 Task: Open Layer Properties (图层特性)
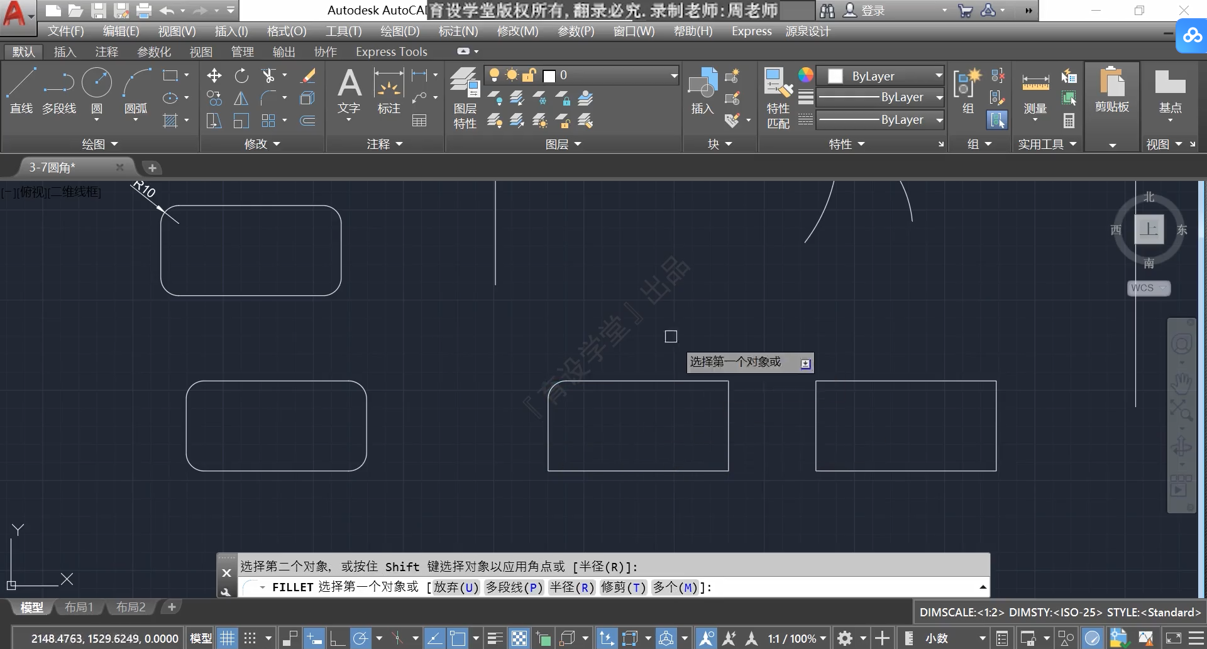pyautogui.click(x=465, y=98)
